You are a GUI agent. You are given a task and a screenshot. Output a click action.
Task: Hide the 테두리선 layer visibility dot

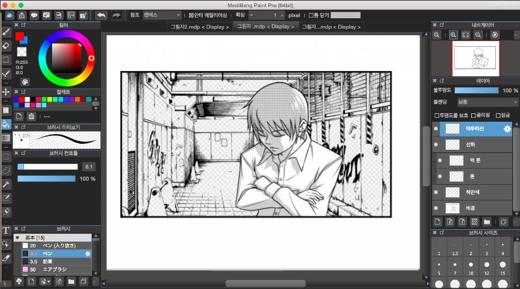[436, 129]
